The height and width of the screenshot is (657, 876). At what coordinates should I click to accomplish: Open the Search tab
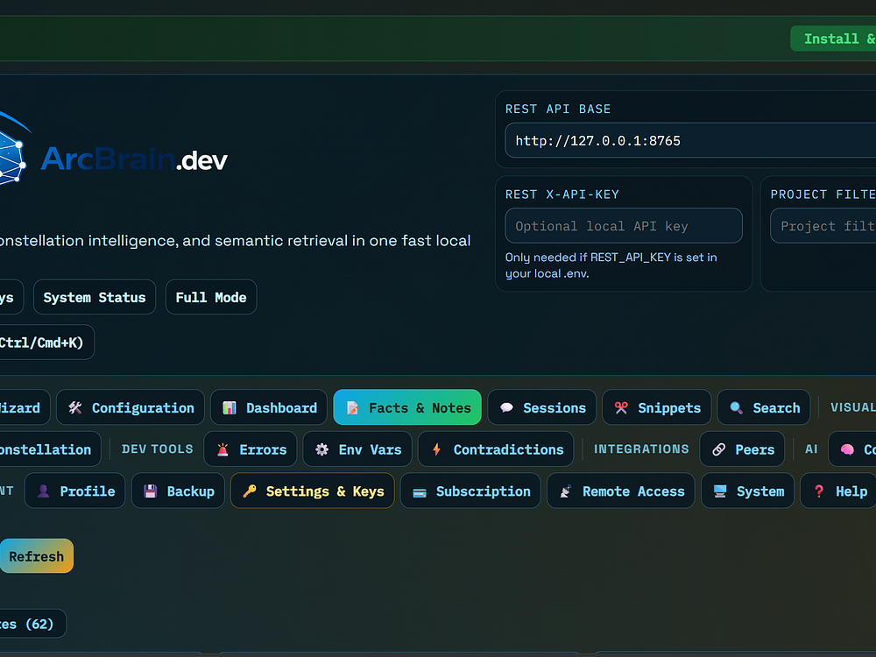tap(764, 407)
